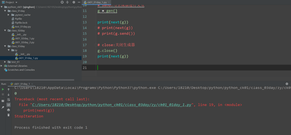Select the zy folder label
The height and width of the screenshot is (135, 291).
16,50
